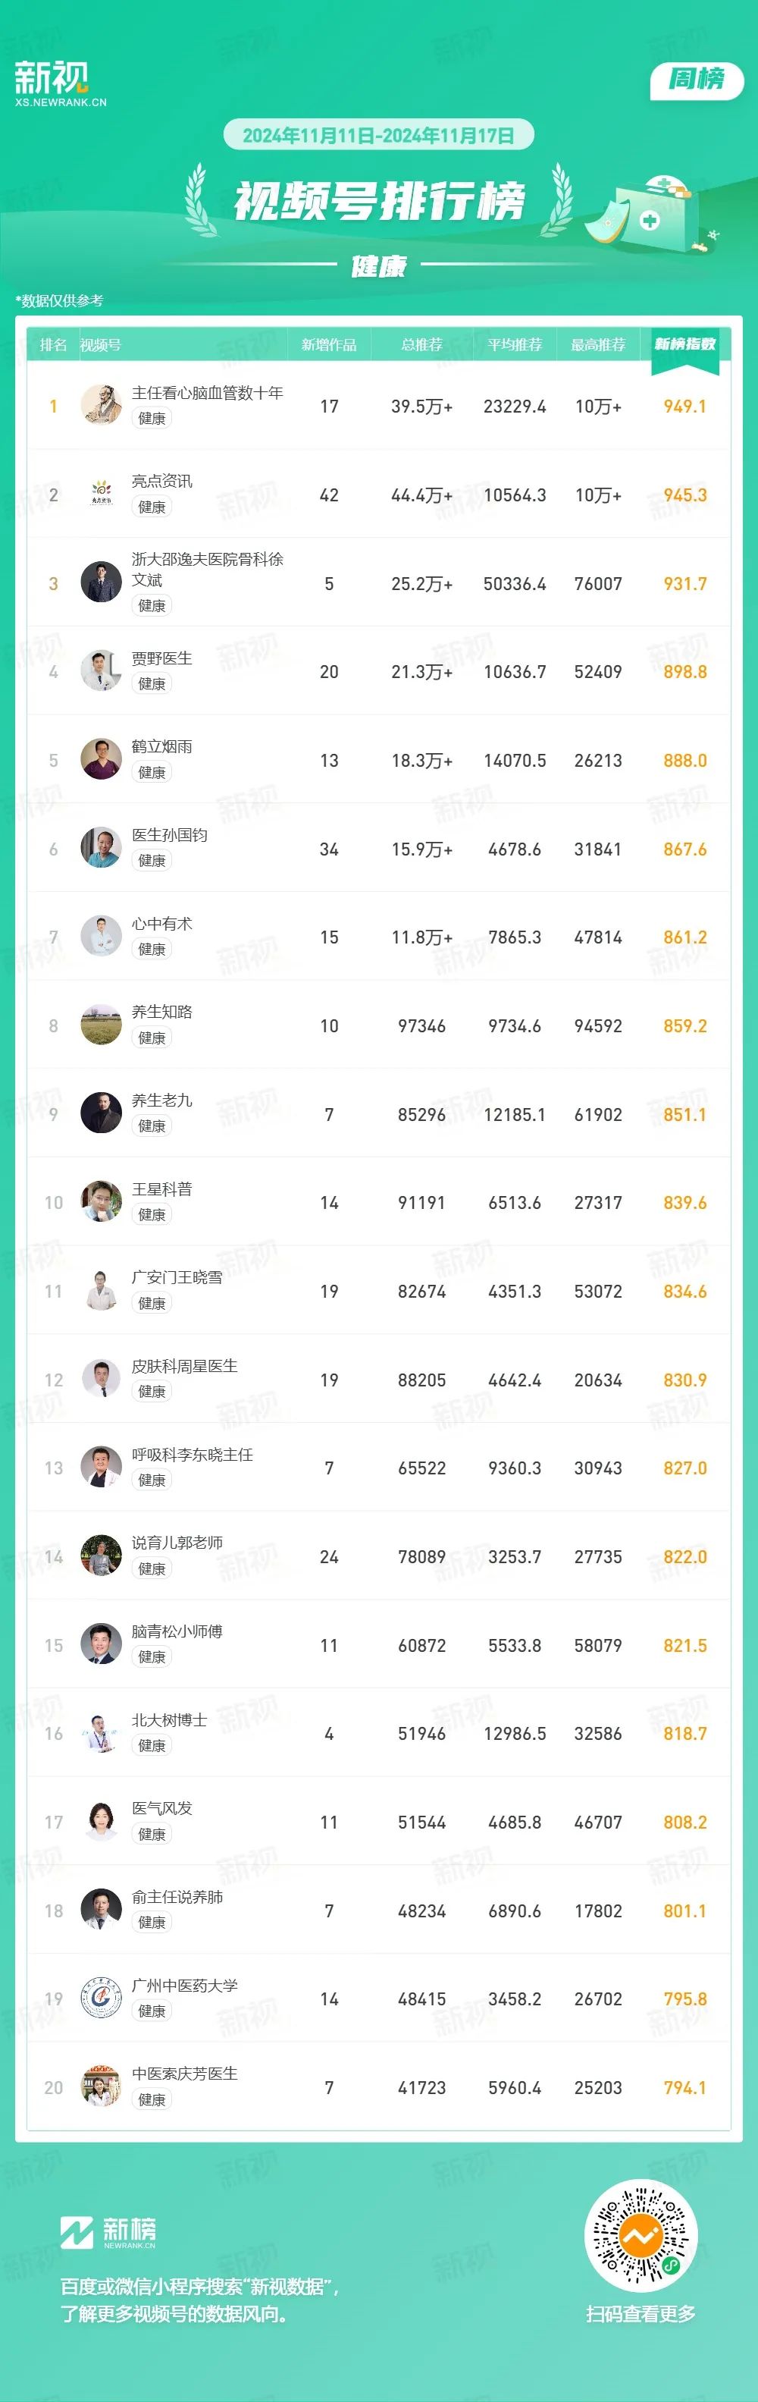Click the 新榜指数 column header
This screenshot has height=2402, width=758.
click(684, 344)
